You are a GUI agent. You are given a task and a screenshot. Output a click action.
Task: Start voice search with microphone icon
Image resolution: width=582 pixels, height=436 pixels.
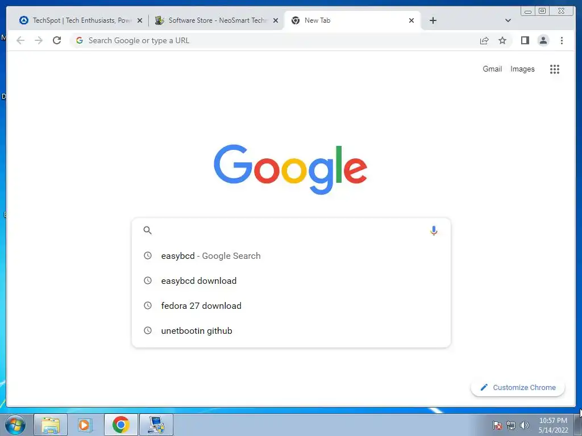(x=434, y=230)
